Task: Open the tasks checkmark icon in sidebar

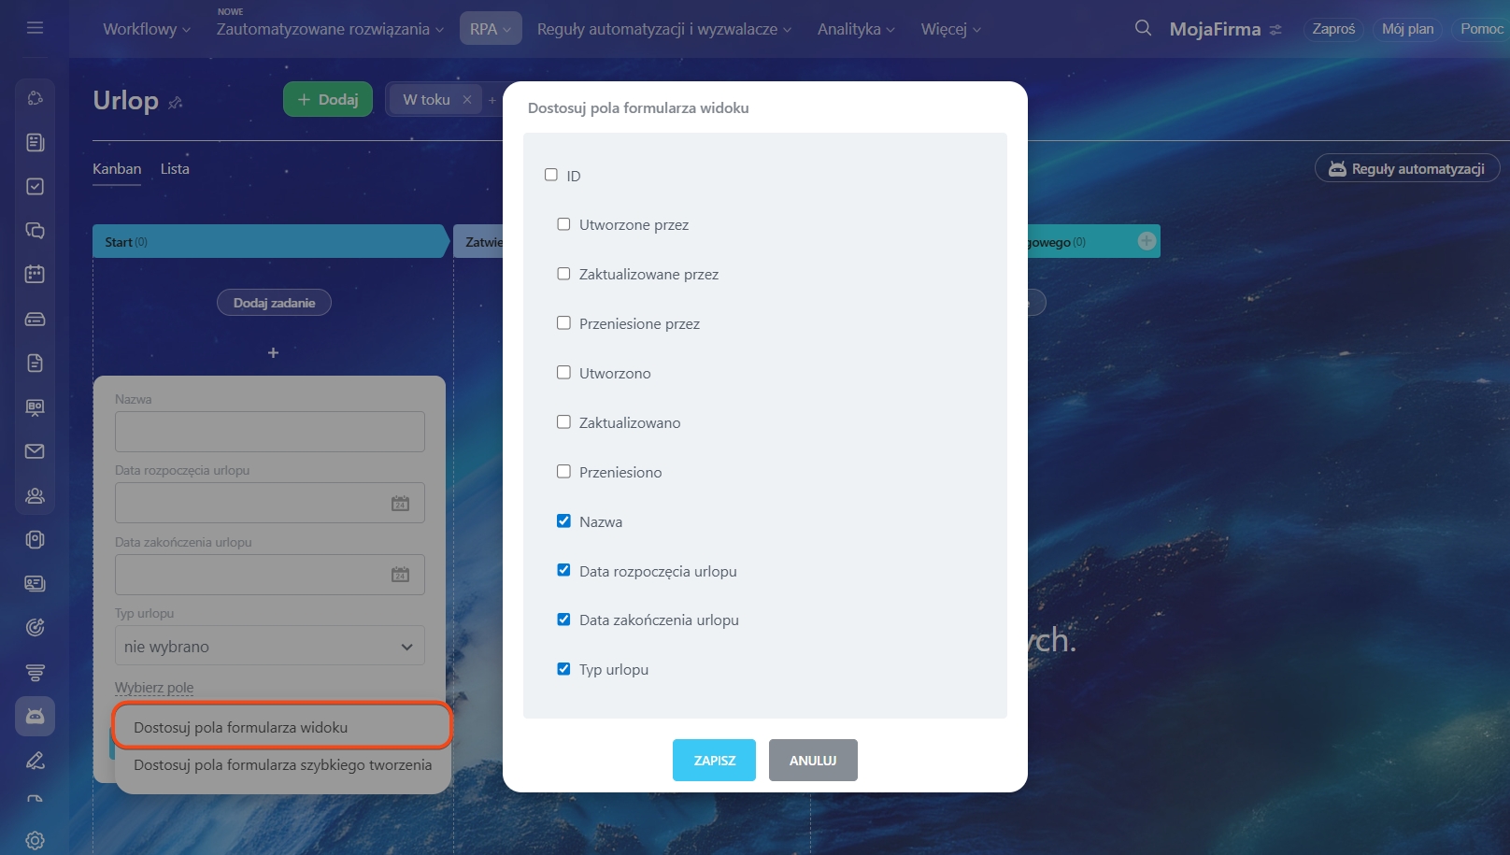Action: tap(35, 186)
